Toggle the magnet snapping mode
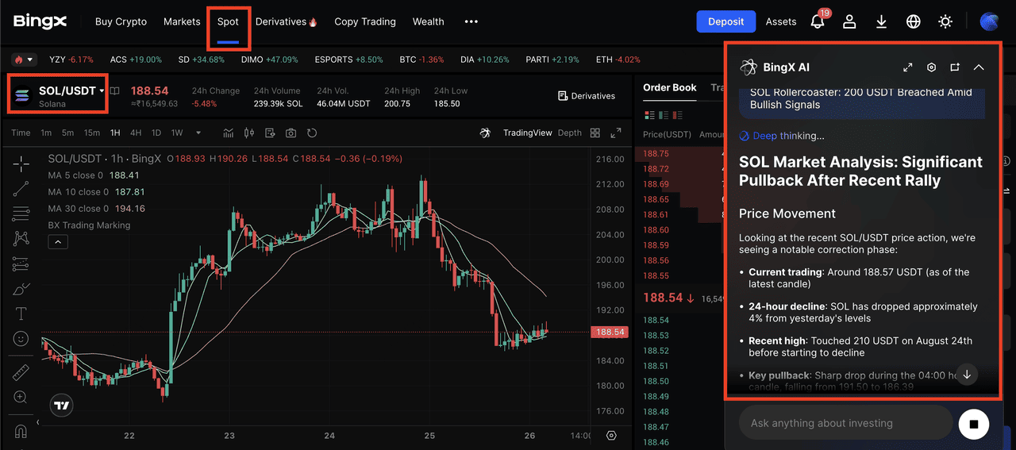This screenshot has width=1016, height=450. [x=21, y=432]
